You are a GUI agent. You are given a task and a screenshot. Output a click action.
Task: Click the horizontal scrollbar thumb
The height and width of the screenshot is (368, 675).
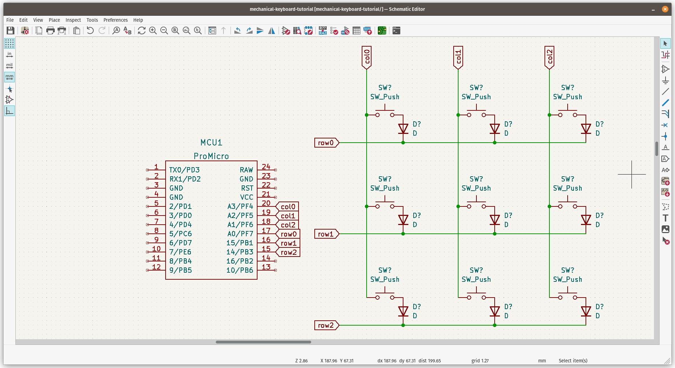263,342
